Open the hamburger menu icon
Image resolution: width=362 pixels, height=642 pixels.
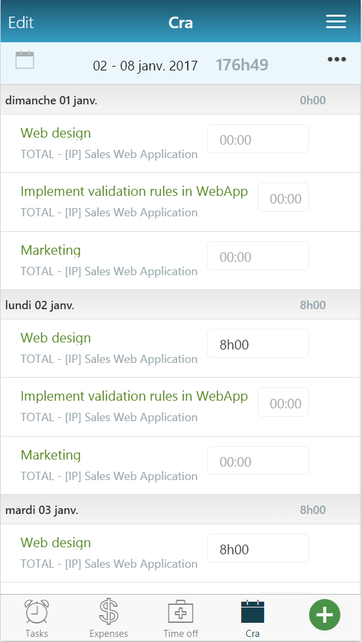(x=336, y=22)
